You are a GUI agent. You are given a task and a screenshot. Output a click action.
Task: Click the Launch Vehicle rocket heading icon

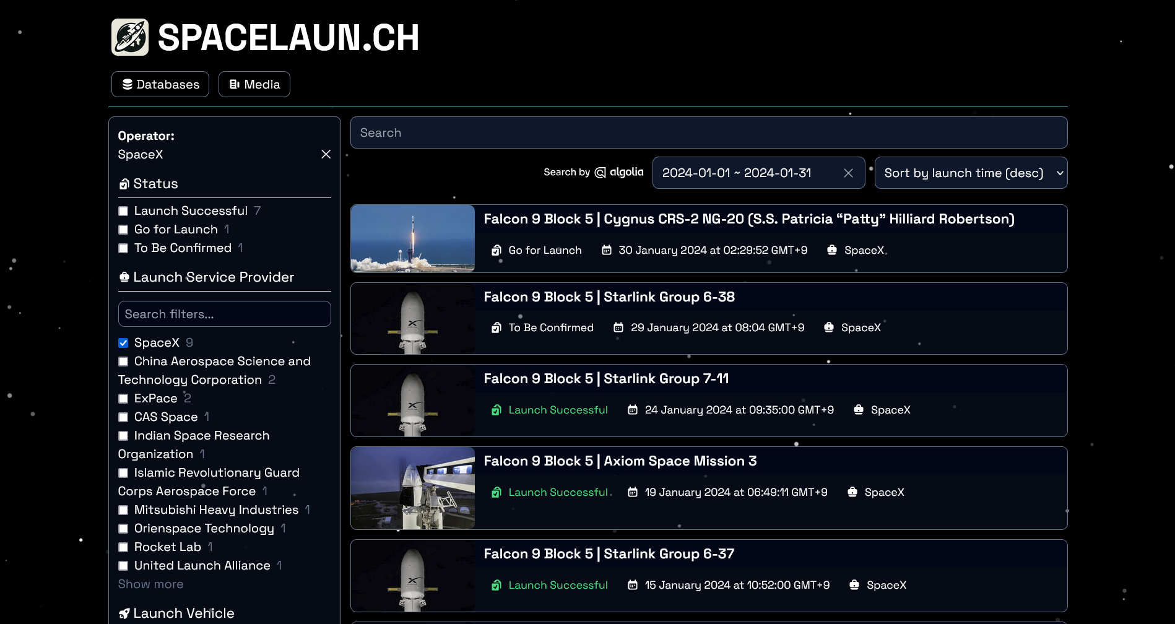pyautogui.click(x=124, y=613)
